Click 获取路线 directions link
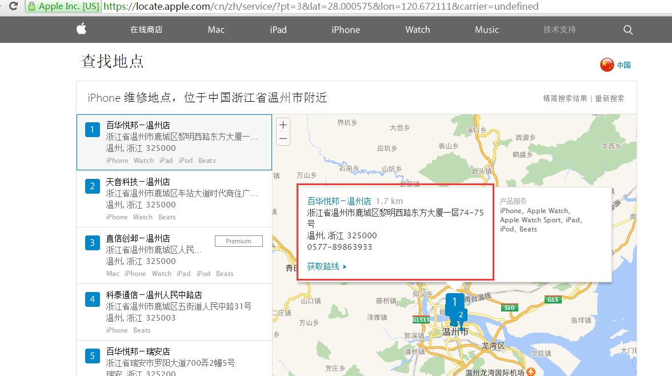The width and height of the screenshot is (672, 376). [x=327, y=266]
